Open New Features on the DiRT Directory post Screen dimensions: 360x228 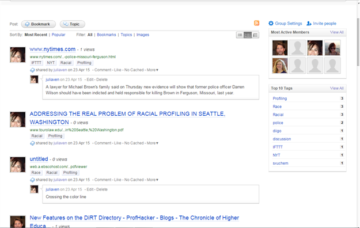click(134, 221)
